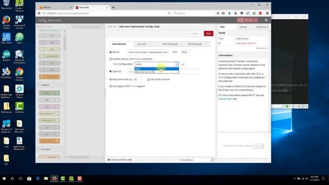
Task: Click the Firefox Search box
Action: coord(193,13)
